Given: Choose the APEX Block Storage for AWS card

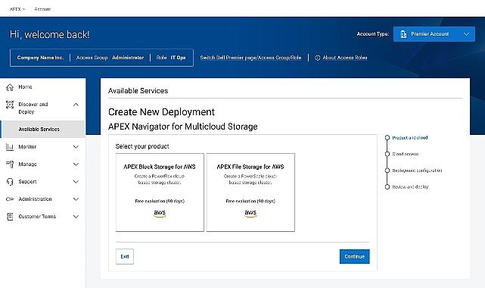Looking at the screenshot, I should pyautogui.click(x=160, y=193).
